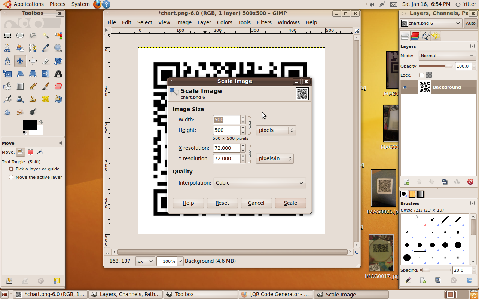The image size is (479, 299).
Task: Select the Zoom magnifier tool
Action: pos(58,48)
